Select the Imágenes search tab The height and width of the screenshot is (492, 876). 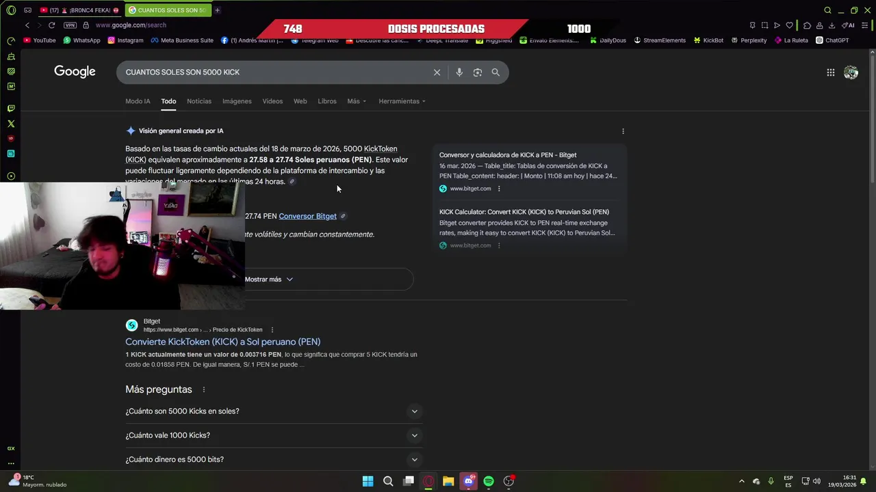click(x=237, y=101)
